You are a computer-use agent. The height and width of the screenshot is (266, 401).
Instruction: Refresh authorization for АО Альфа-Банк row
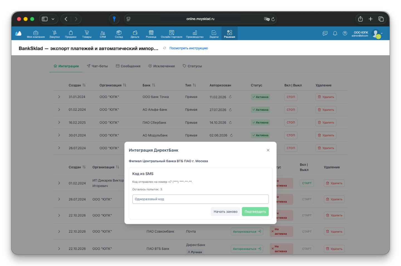coord(230,110)
